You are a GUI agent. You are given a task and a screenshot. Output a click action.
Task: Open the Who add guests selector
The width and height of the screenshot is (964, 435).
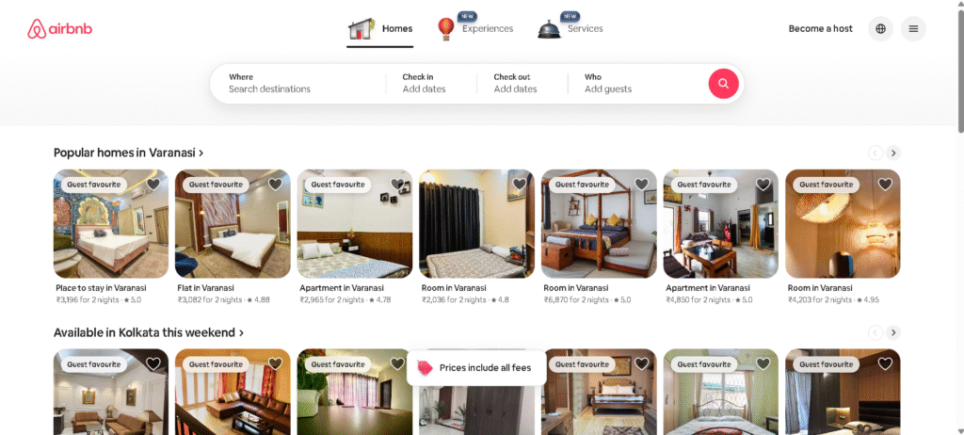coord(637,84)
